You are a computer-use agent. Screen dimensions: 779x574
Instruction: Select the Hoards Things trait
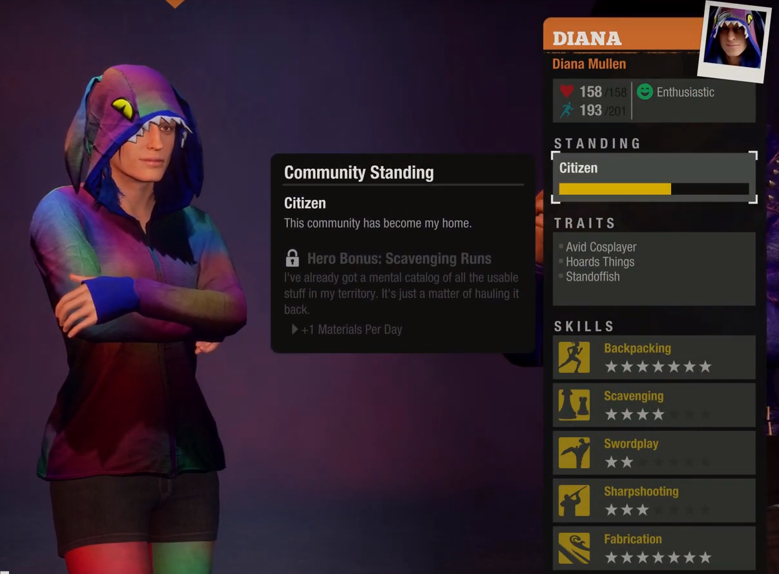coord(600,262)
